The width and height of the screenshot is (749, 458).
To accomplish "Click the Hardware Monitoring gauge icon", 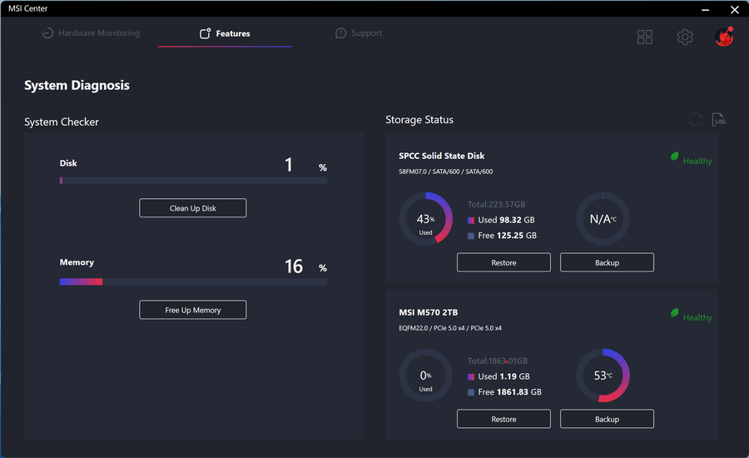I will [47, 33].
